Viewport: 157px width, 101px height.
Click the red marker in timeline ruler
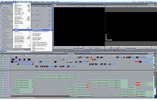click(x=112, y=56)
